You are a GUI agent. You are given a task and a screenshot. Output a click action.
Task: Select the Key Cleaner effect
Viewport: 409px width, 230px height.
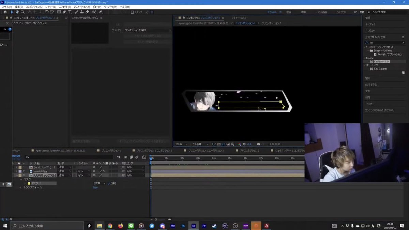380,68
